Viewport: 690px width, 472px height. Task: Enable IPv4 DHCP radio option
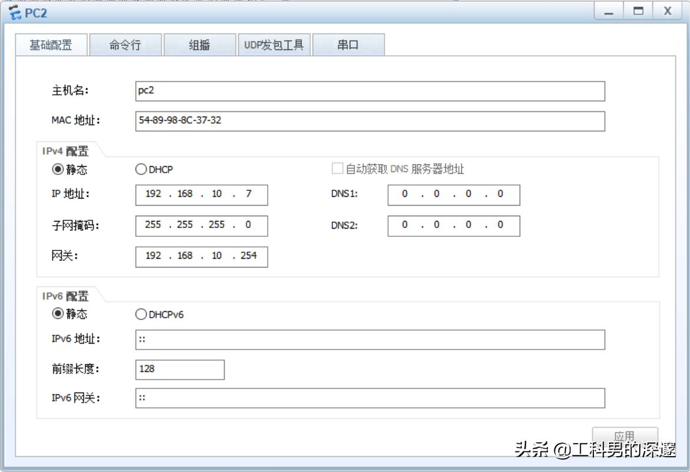coord(141,169)
